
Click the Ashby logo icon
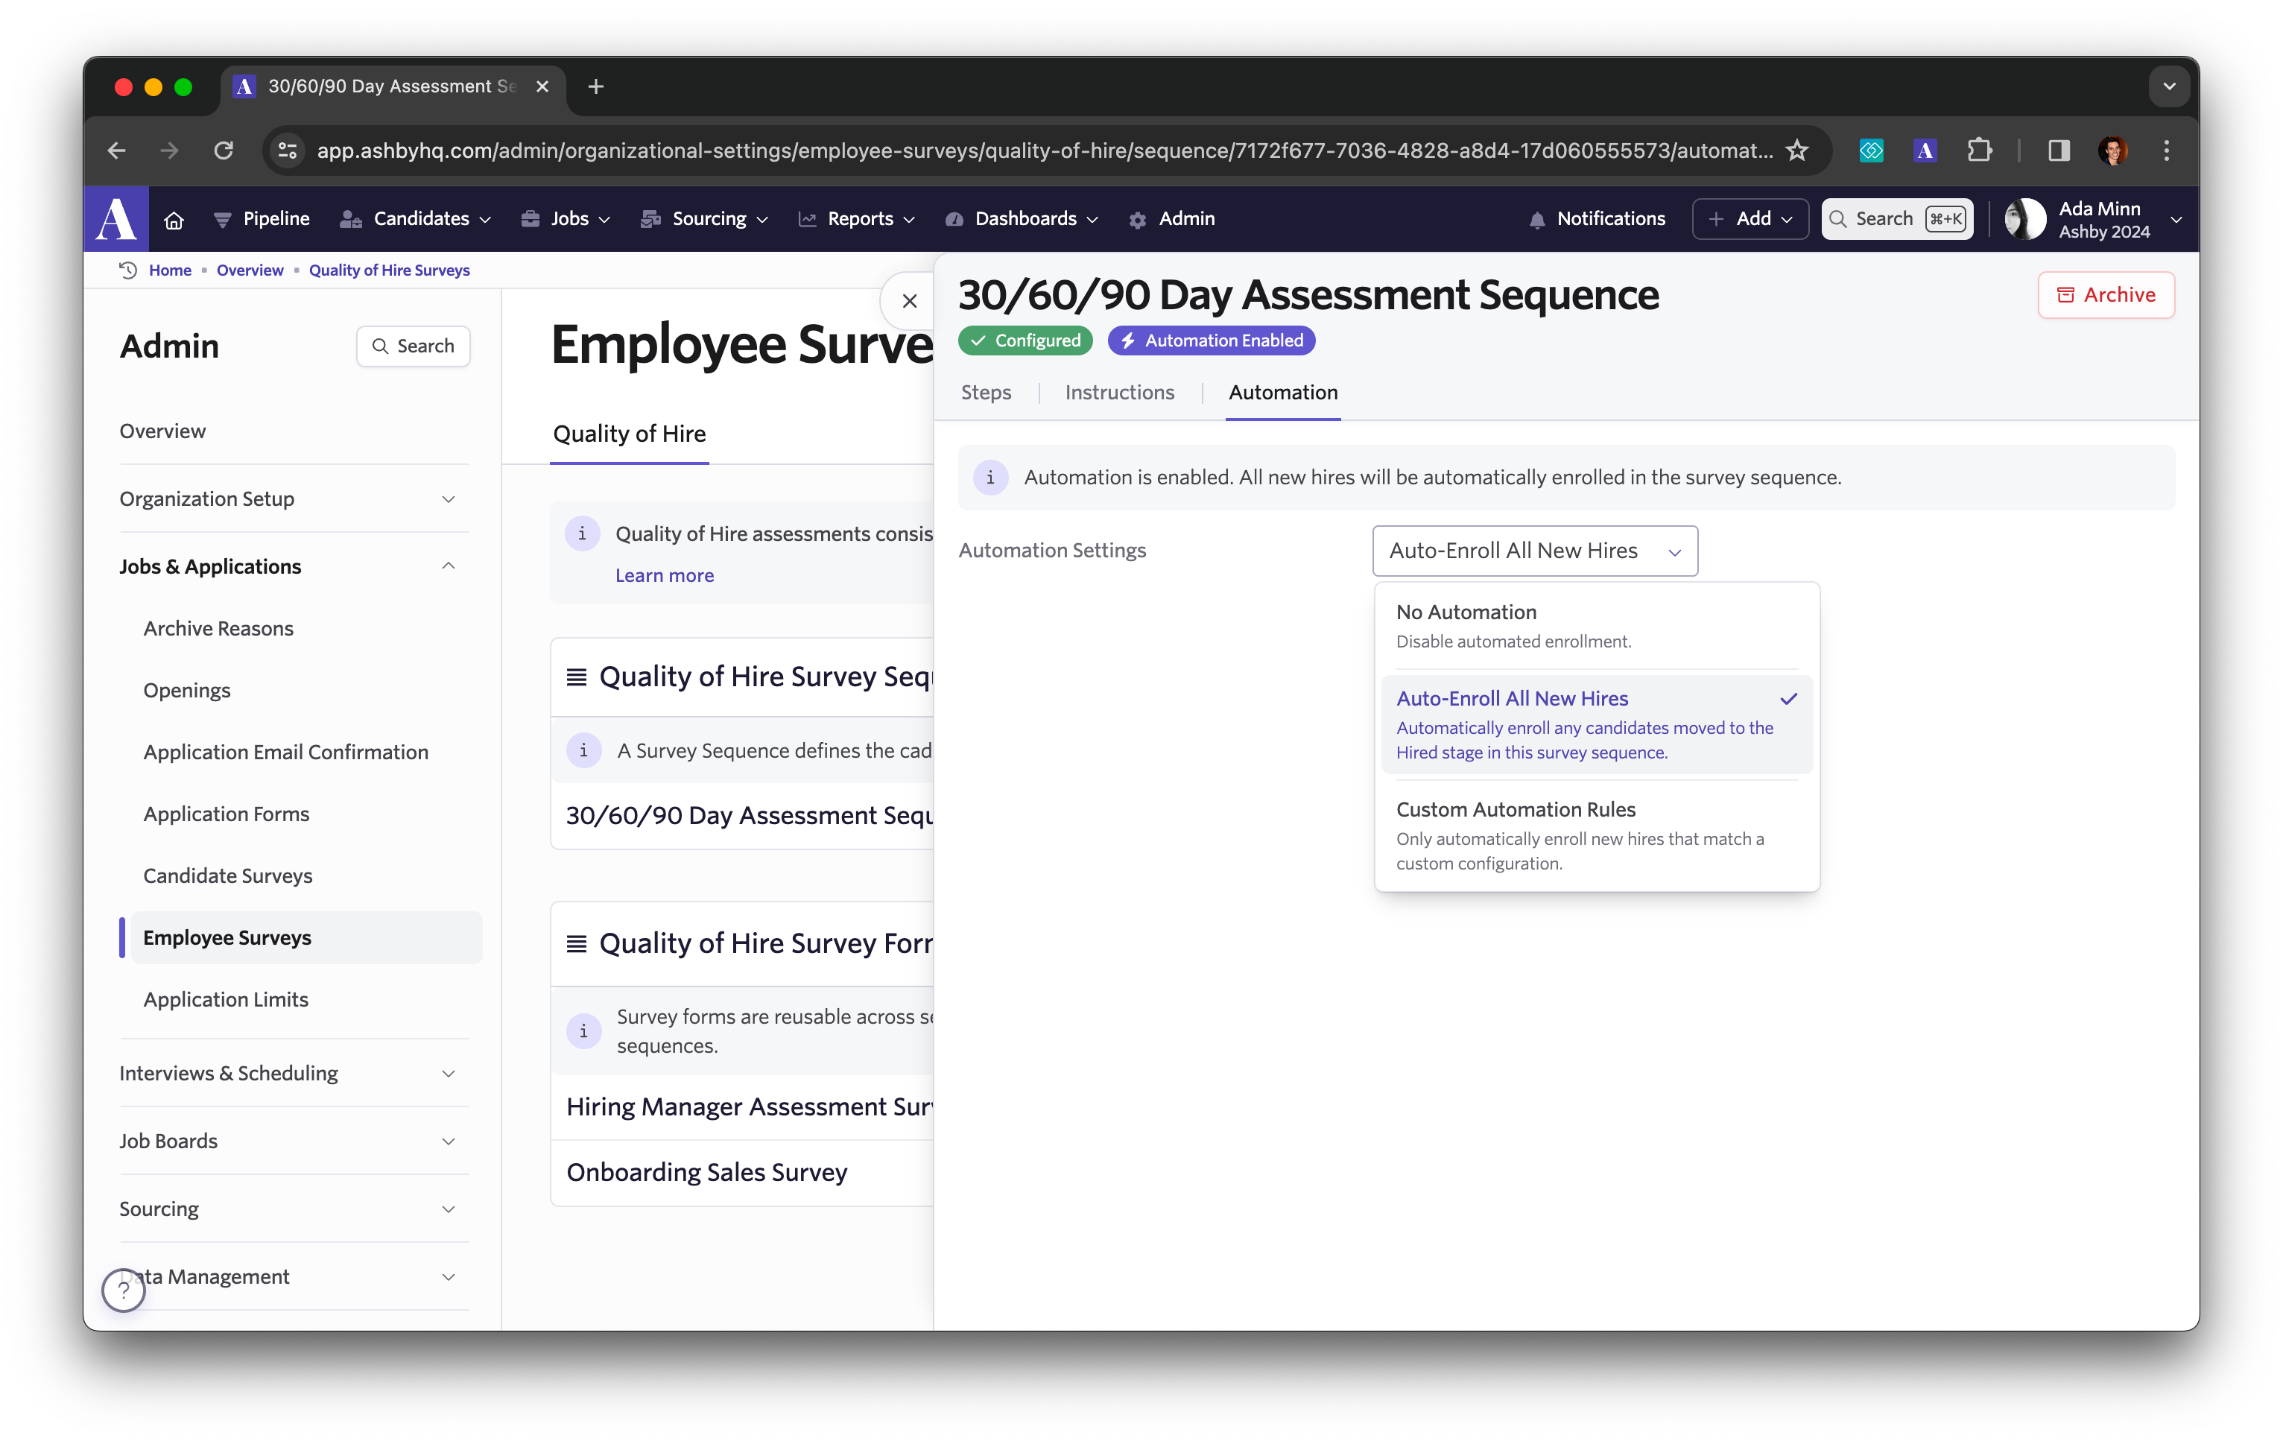click(117, 219)
